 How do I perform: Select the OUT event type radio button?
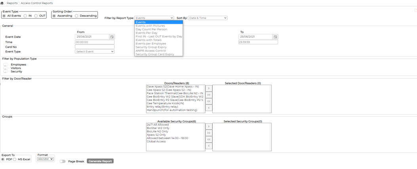tap(36, 16)
